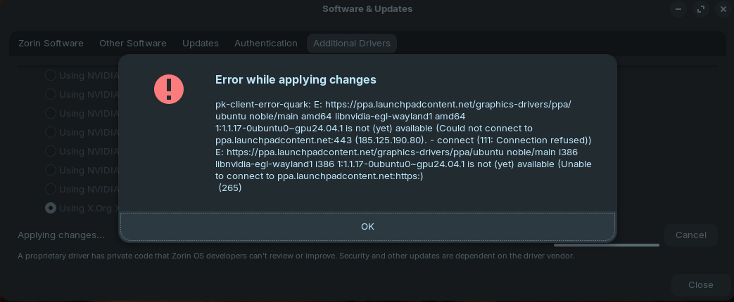
Task: Click the applying changes progress bar
Action: 606,245
